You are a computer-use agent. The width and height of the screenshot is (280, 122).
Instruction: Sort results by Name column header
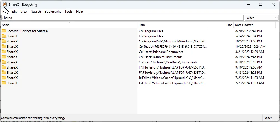tap(69, 25)
